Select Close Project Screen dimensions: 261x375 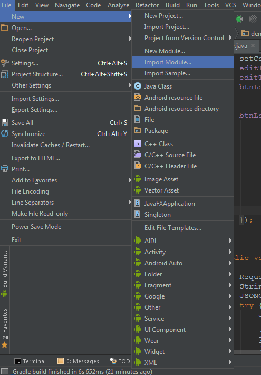(66, 50)
